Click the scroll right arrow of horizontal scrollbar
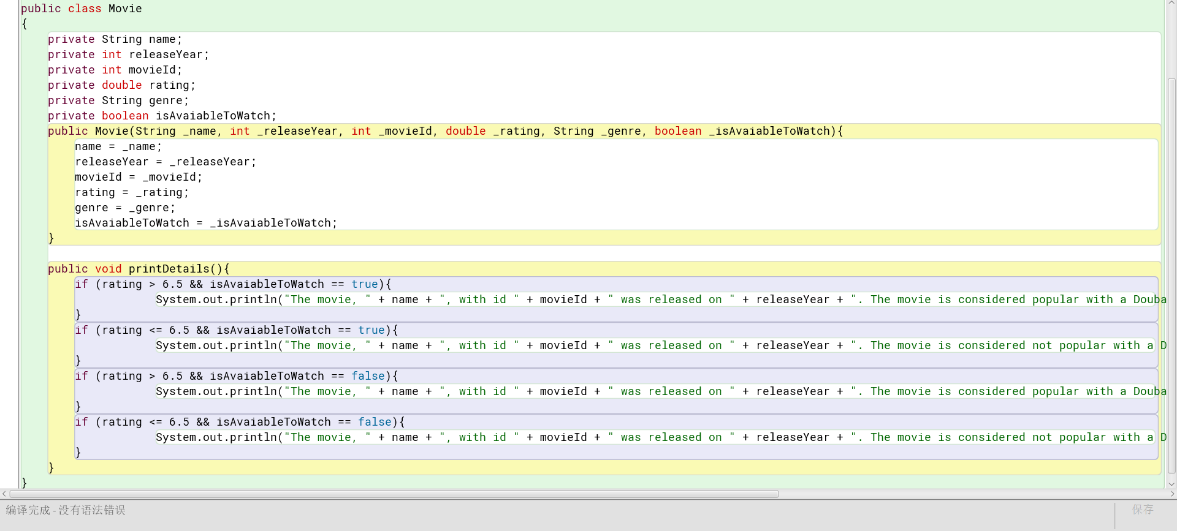The image size is (1177, 531). pyautogui.click(x=1172, y=494)
